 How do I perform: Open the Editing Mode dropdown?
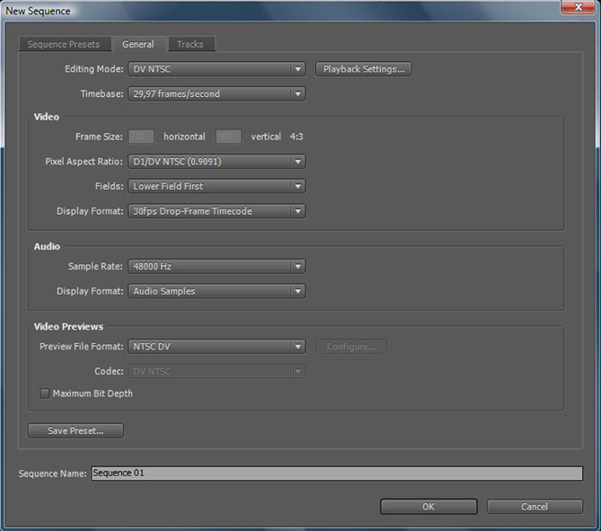[x=217, y=69]
